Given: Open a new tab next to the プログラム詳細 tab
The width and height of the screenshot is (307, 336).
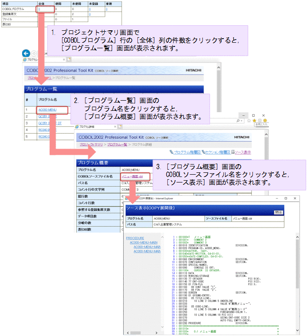Looking at the screenshot, I should point(120,127).
